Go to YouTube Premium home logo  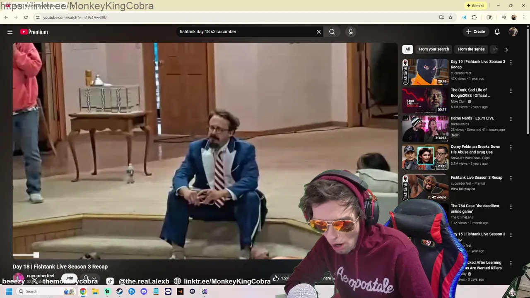tap(34, 32)
